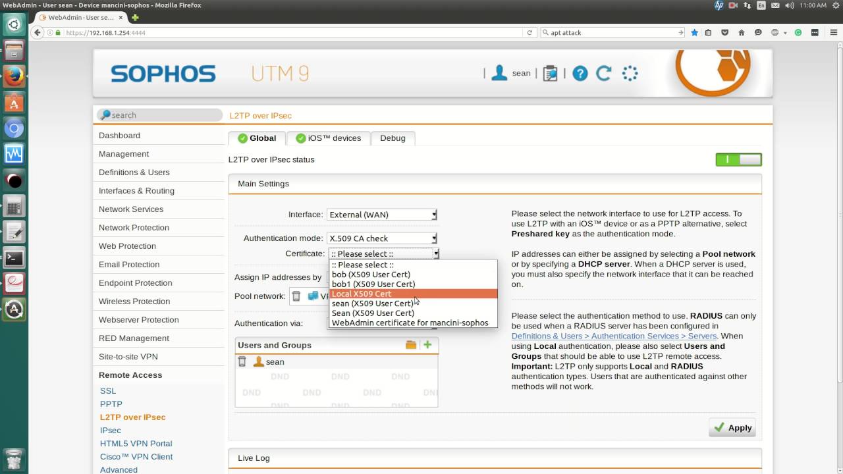Open the Firefox bookmarks library icon

(x=709, y=32)
